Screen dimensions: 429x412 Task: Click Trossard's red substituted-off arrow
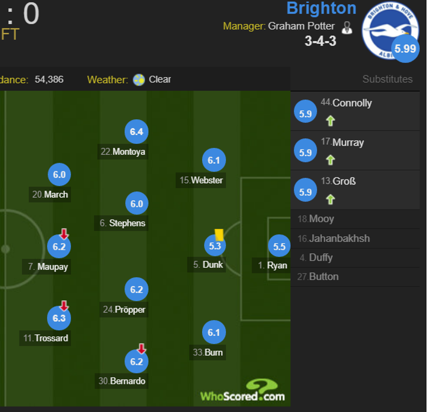pyautogui.click(x=64, y=306)
